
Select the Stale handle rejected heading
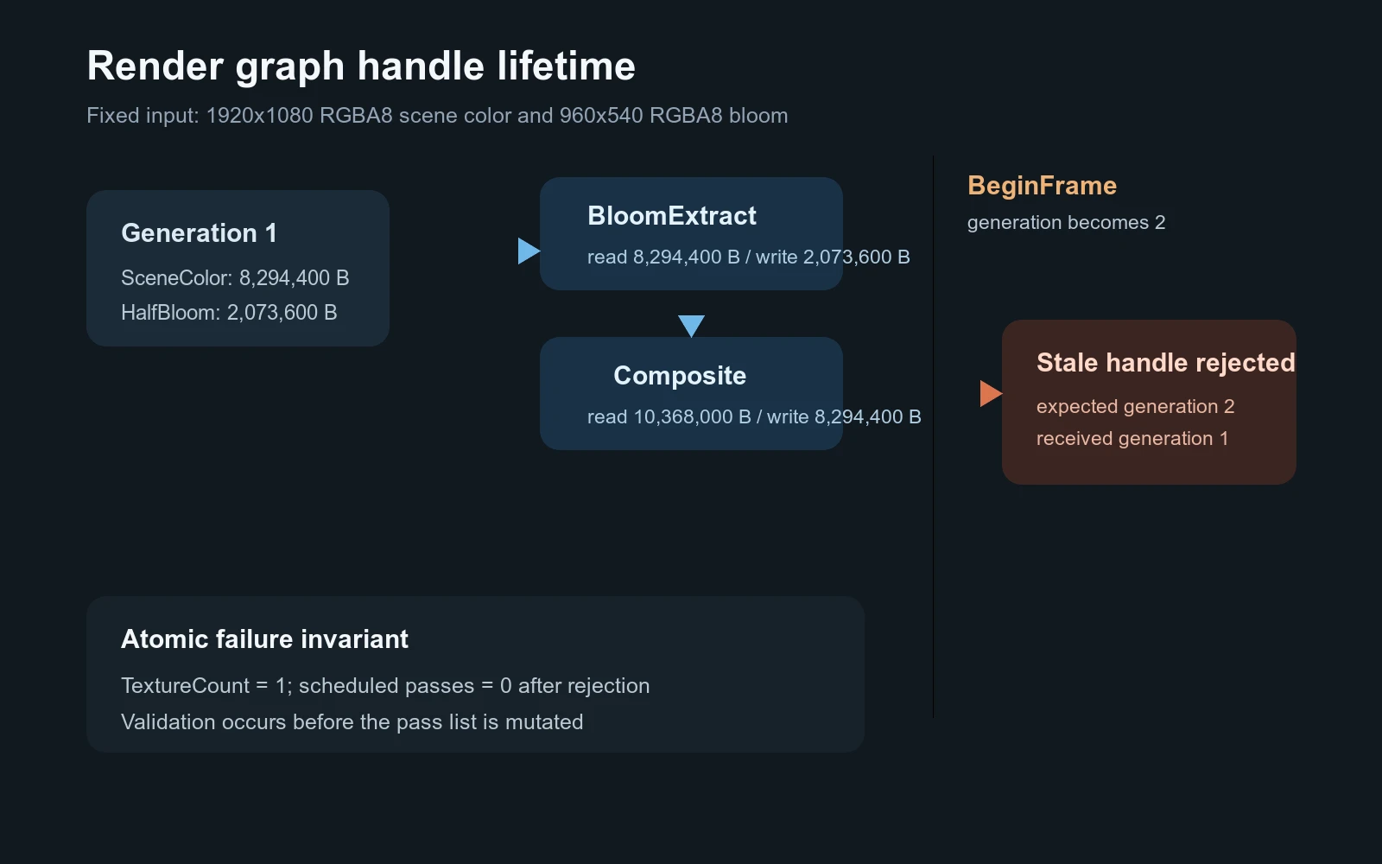pyautogui.click(x=1165, y=363)
